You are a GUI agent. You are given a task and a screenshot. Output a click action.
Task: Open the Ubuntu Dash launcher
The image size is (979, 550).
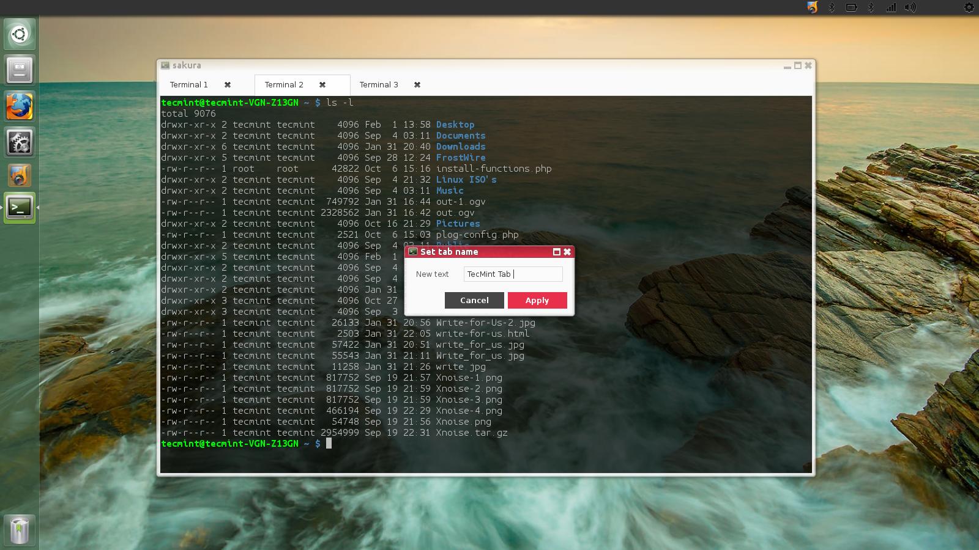coord(20,34)
